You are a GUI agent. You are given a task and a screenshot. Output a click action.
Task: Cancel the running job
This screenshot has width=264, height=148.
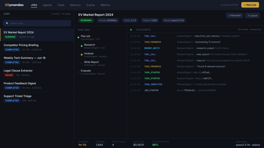tap(252, 15)
